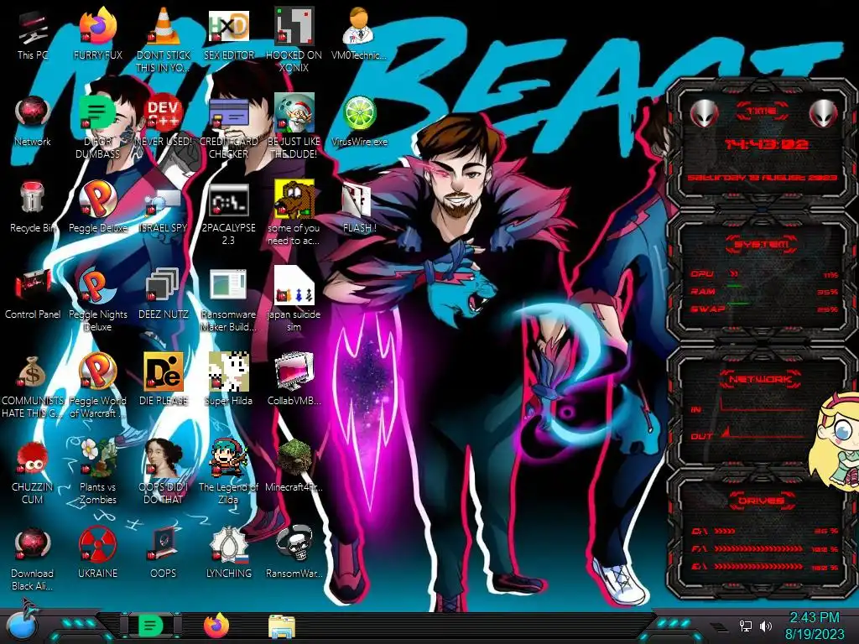Image resolution: width=859 pixels, height=644 pixels.
Task: Open the VLC cone desktop shortcut
Action: click(164, 39)
